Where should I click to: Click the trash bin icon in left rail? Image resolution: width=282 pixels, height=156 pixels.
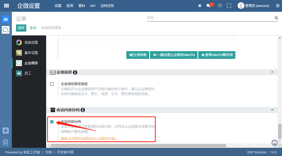pos(5,142)
